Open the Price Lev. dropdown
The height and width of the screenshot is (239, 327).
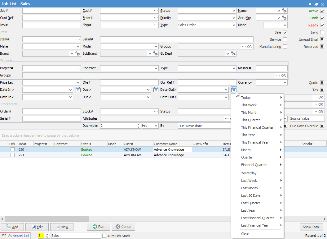click(78, 83)
